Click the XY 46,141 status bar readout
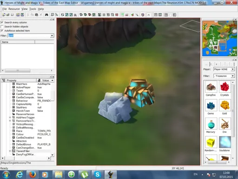Screen dimensions: 238x179 tap(178, 168)
